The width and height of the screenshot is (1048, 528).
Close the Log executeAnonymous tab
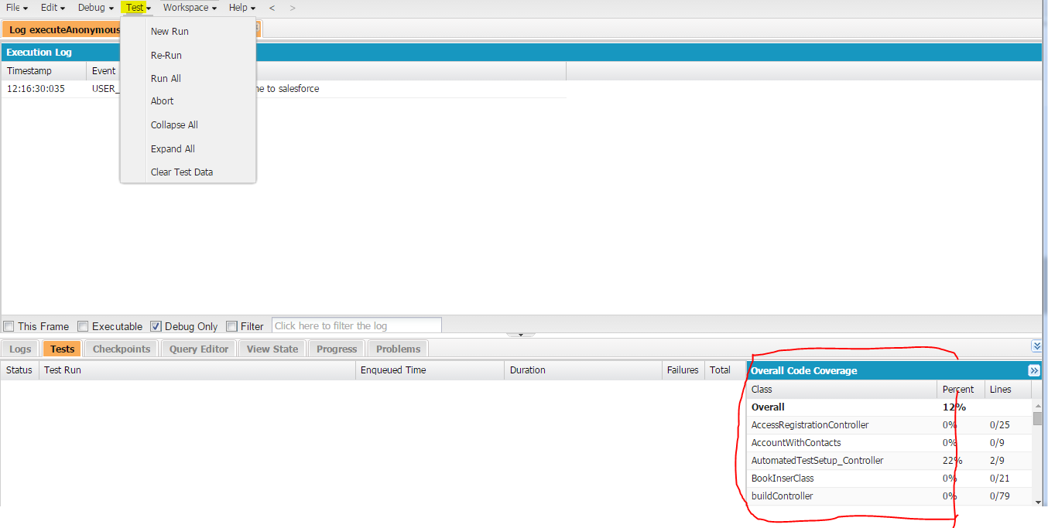(256, 28)
